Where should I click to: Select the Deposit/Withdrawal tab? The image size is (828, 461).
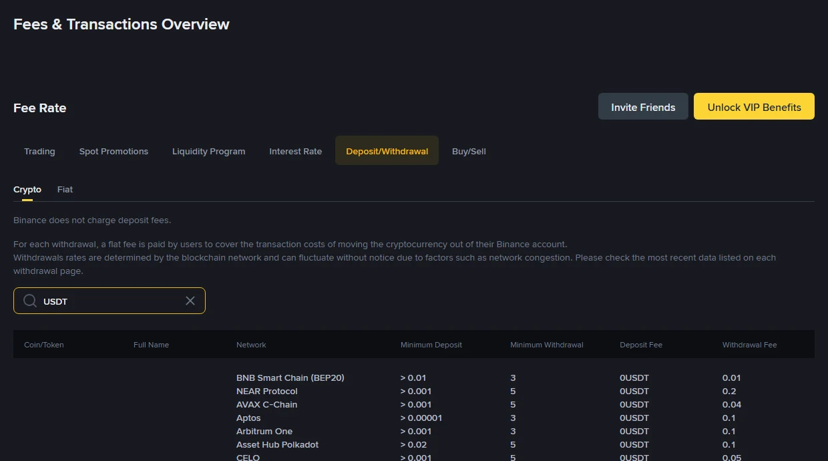(387, 151)
